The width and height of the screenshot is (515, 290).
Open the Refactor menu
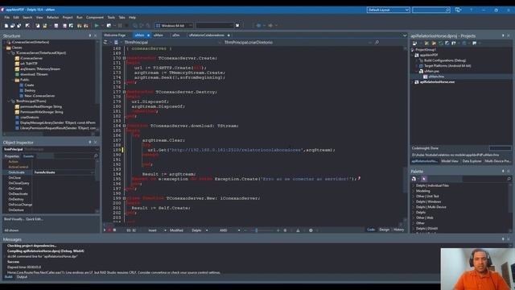[52, 18]
